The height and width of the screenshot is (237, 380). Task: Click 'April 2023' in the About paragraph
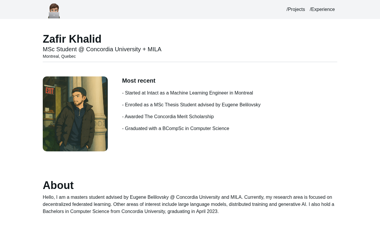pos(207,212)
